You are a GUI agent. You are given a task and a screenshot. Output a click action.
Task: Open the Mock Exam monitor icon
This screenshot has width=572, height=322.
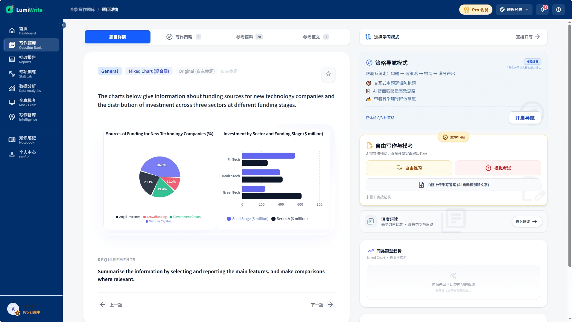coord(12,102)
